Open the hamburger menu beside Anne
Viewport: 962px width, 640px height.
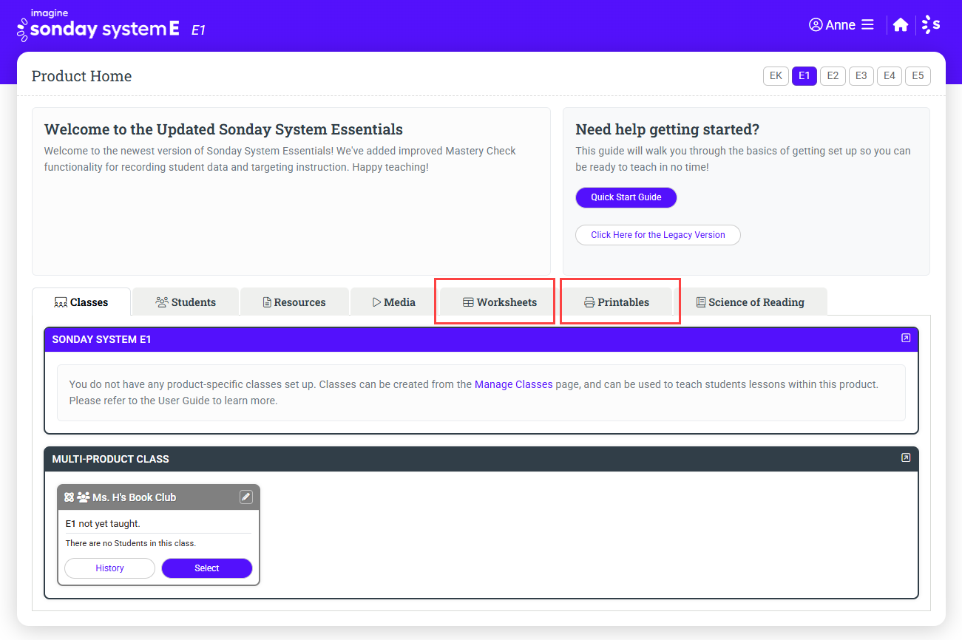tap(867, 25)
